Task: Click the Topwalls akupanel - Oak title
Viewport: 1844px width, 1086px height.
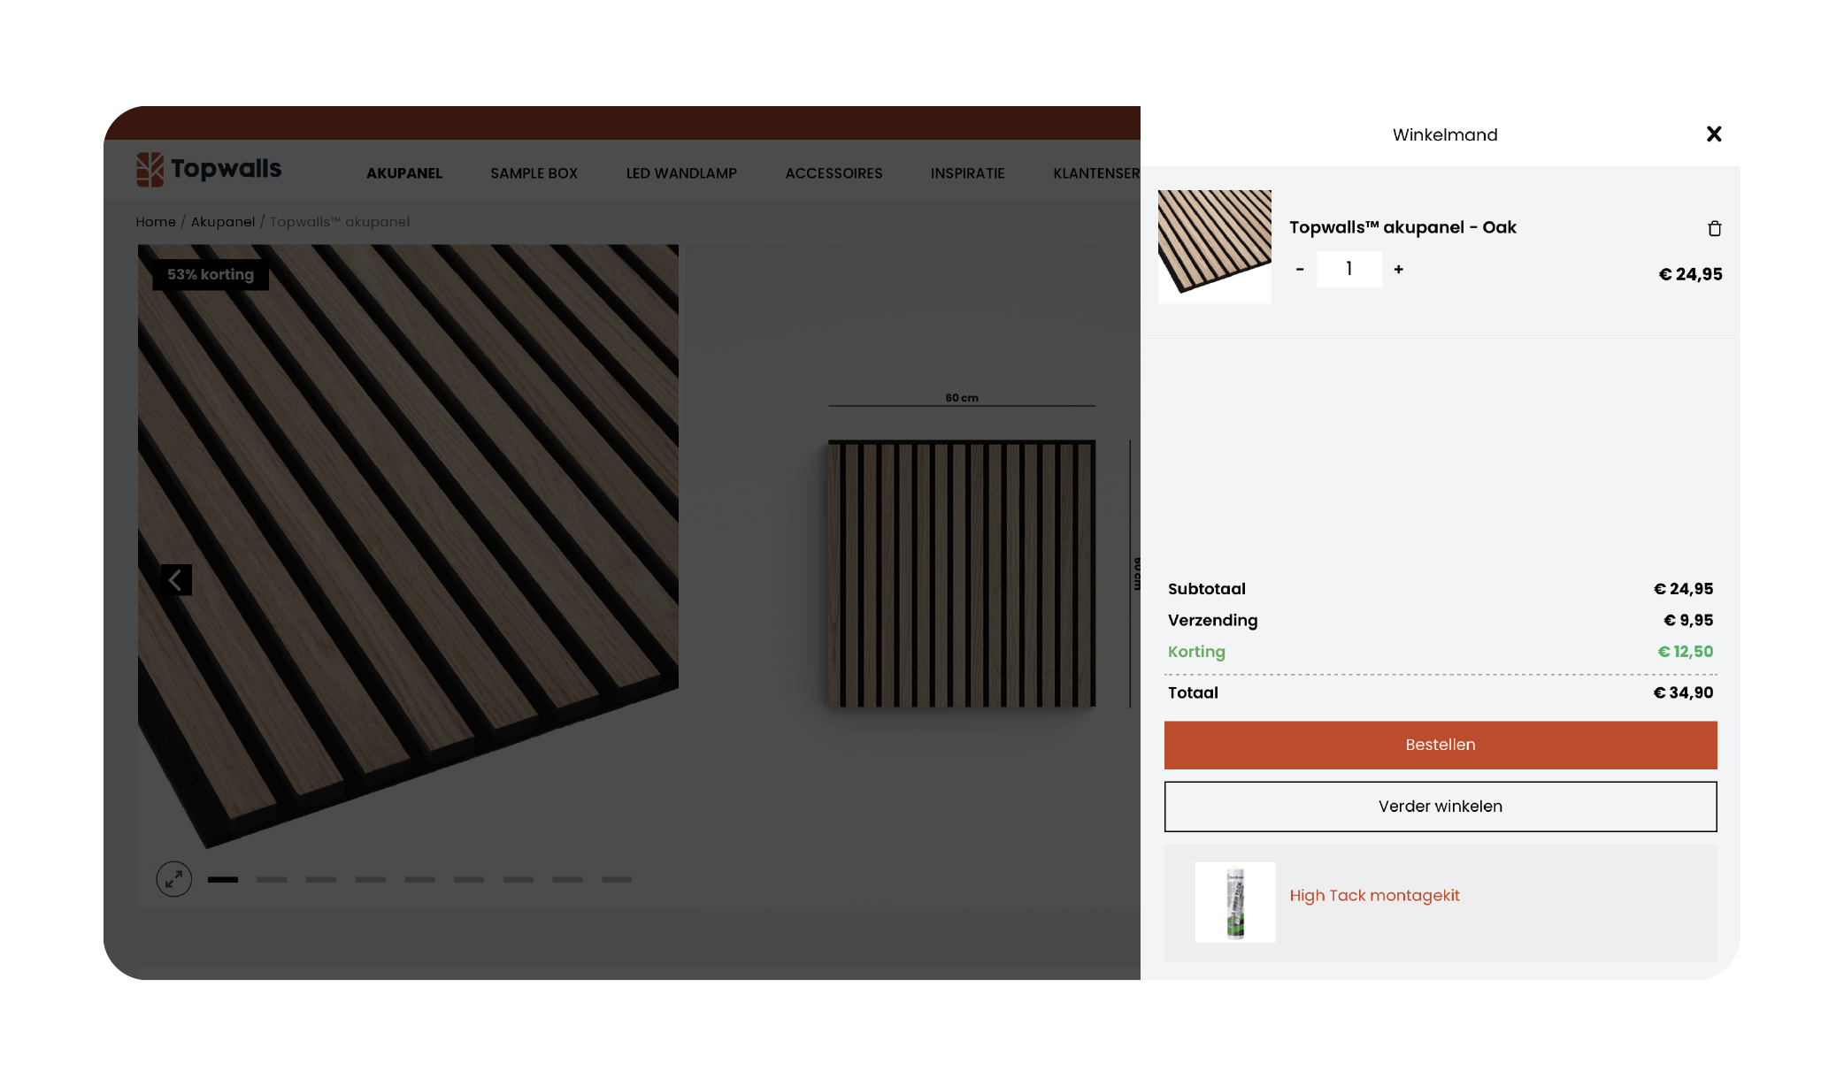Action: (x=1402, y=227)
